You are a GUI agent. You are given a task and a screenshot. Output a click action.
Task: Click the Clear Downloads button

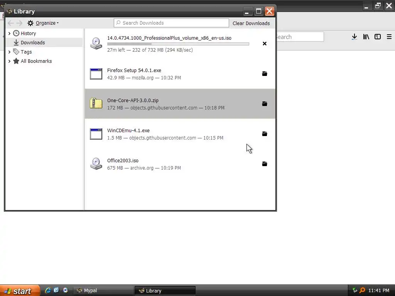[x=251, y=23]
